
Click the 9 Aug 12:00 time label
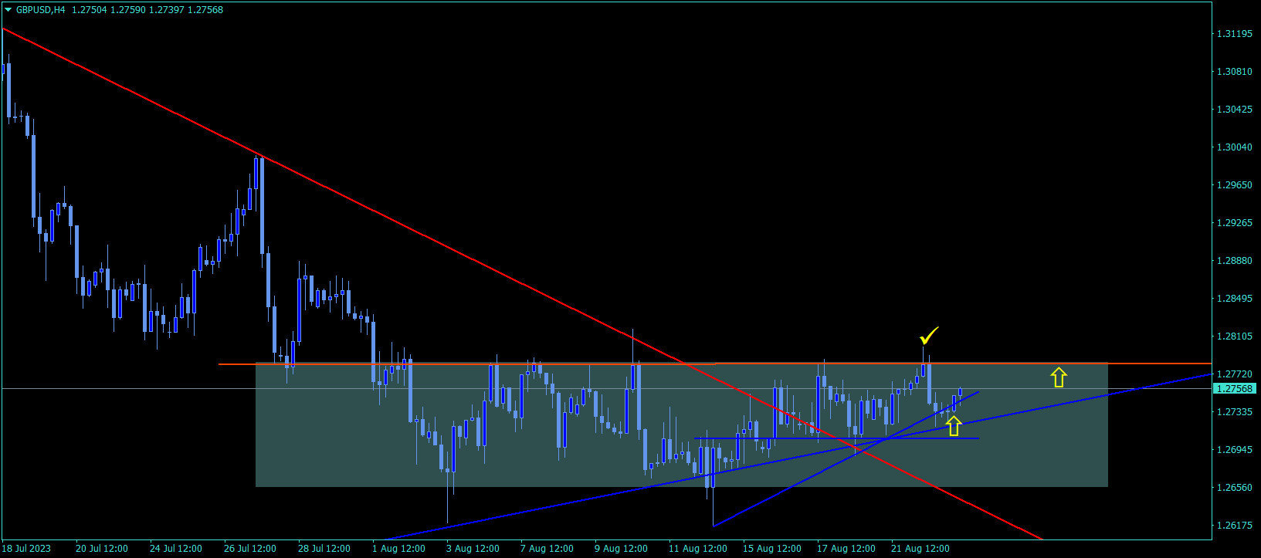click(621, 549)
